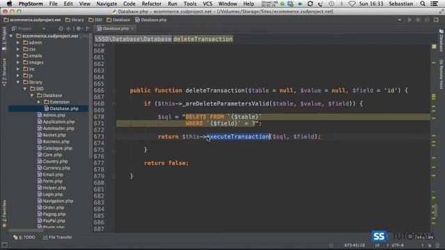Open the Apple menu
Image resolution: width=445 pixels, height=250 pixels.
tap(9, 3)
